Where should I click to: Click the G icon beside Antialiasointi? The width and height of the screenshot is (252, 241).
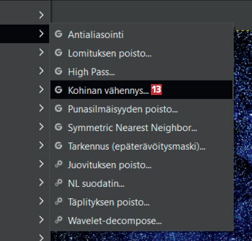coord(58,34)
